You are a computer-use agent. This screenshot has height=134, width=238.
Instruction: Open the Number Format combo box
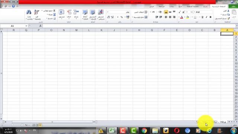(x=118, y=12)
